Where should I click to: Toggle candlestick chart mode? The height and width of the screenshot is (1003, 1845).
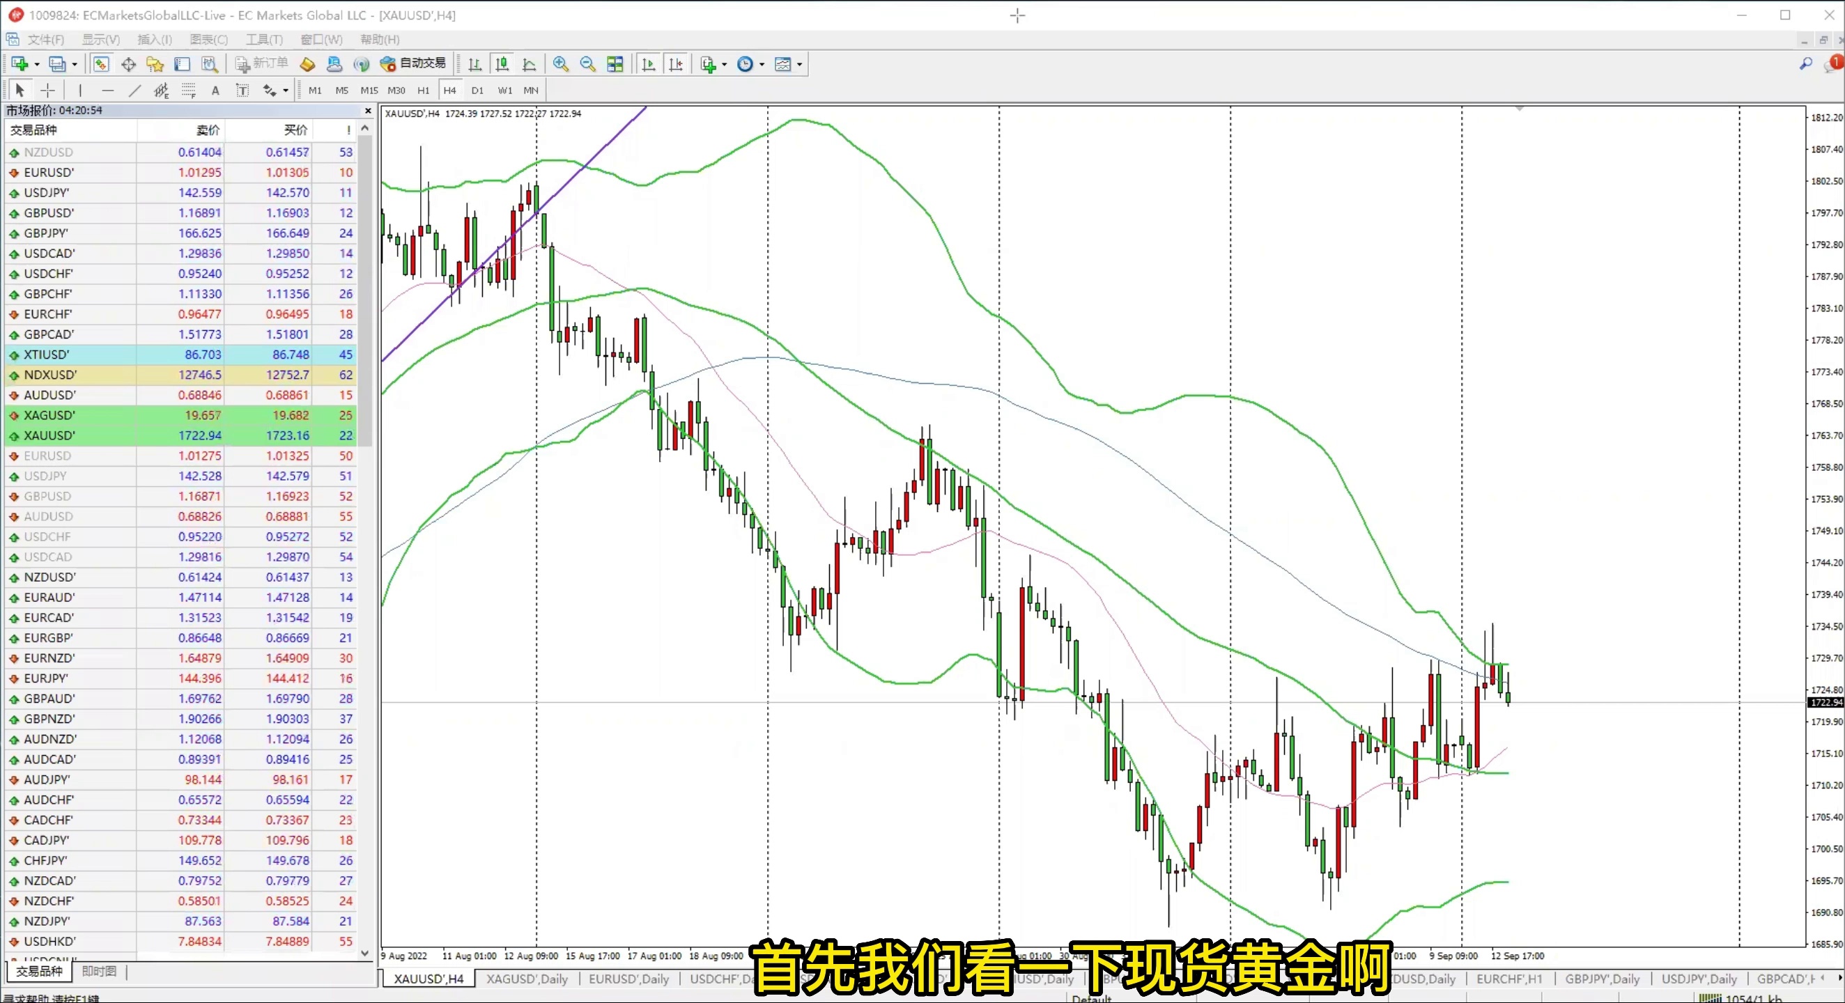(x=502, y=65)
